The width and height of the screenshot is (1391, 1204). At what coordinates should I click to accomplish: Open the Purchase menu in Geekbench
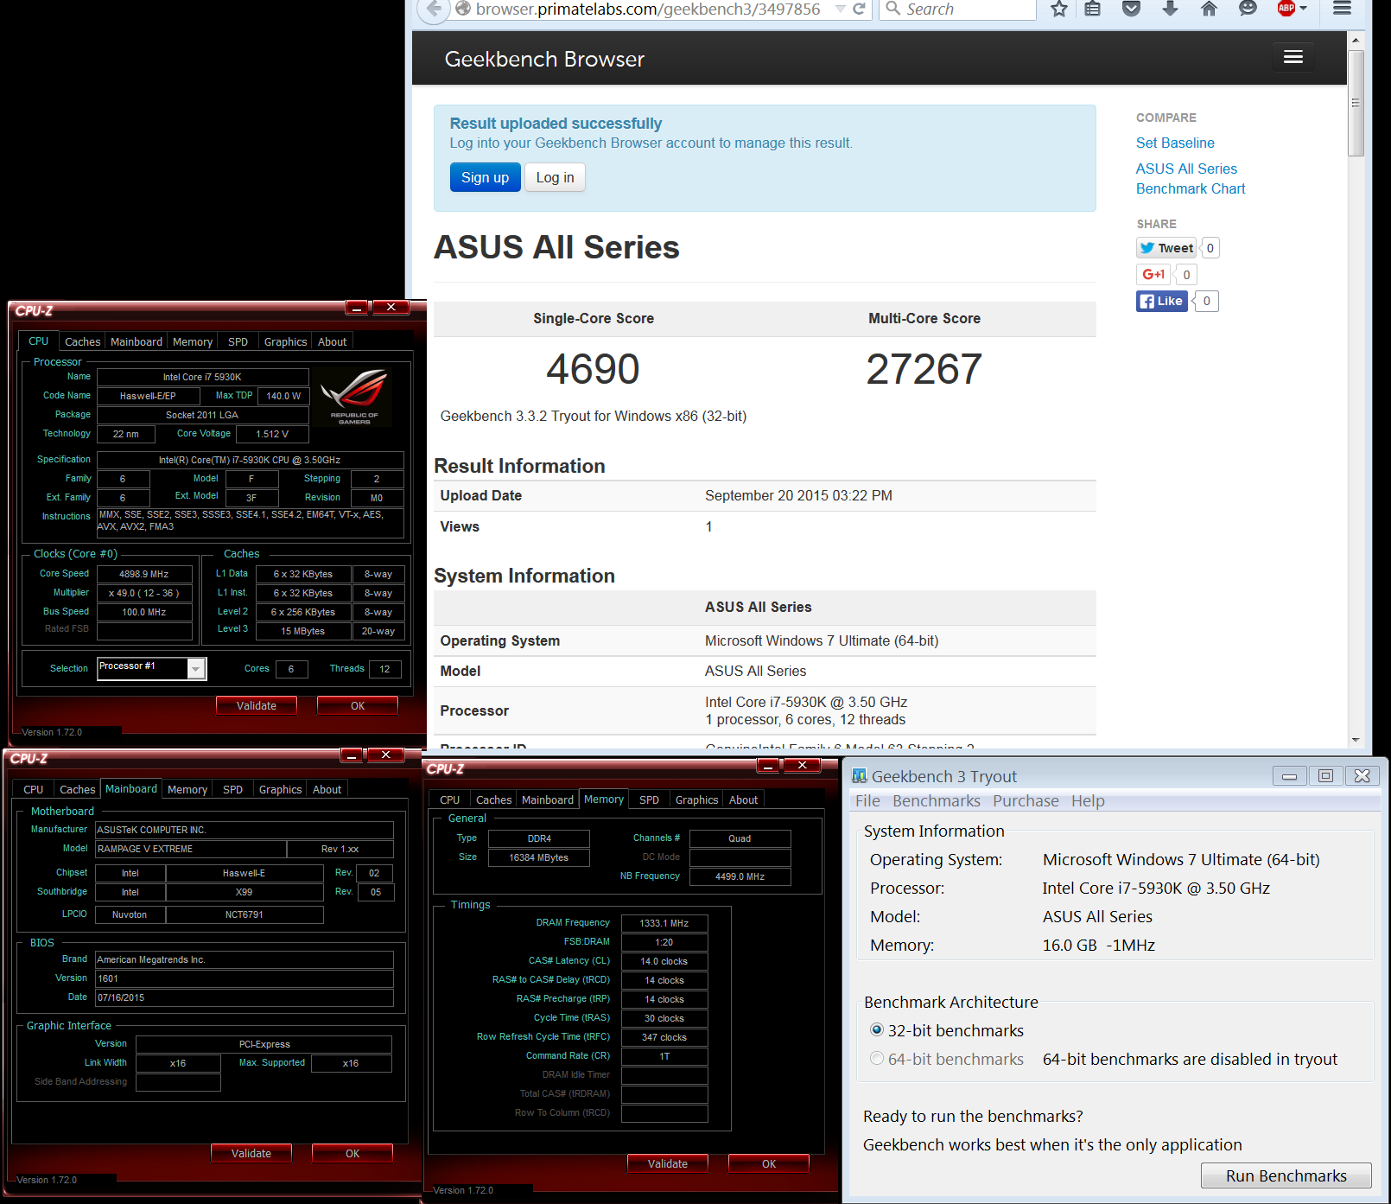pyautogui.click(x=1026, y=801)
